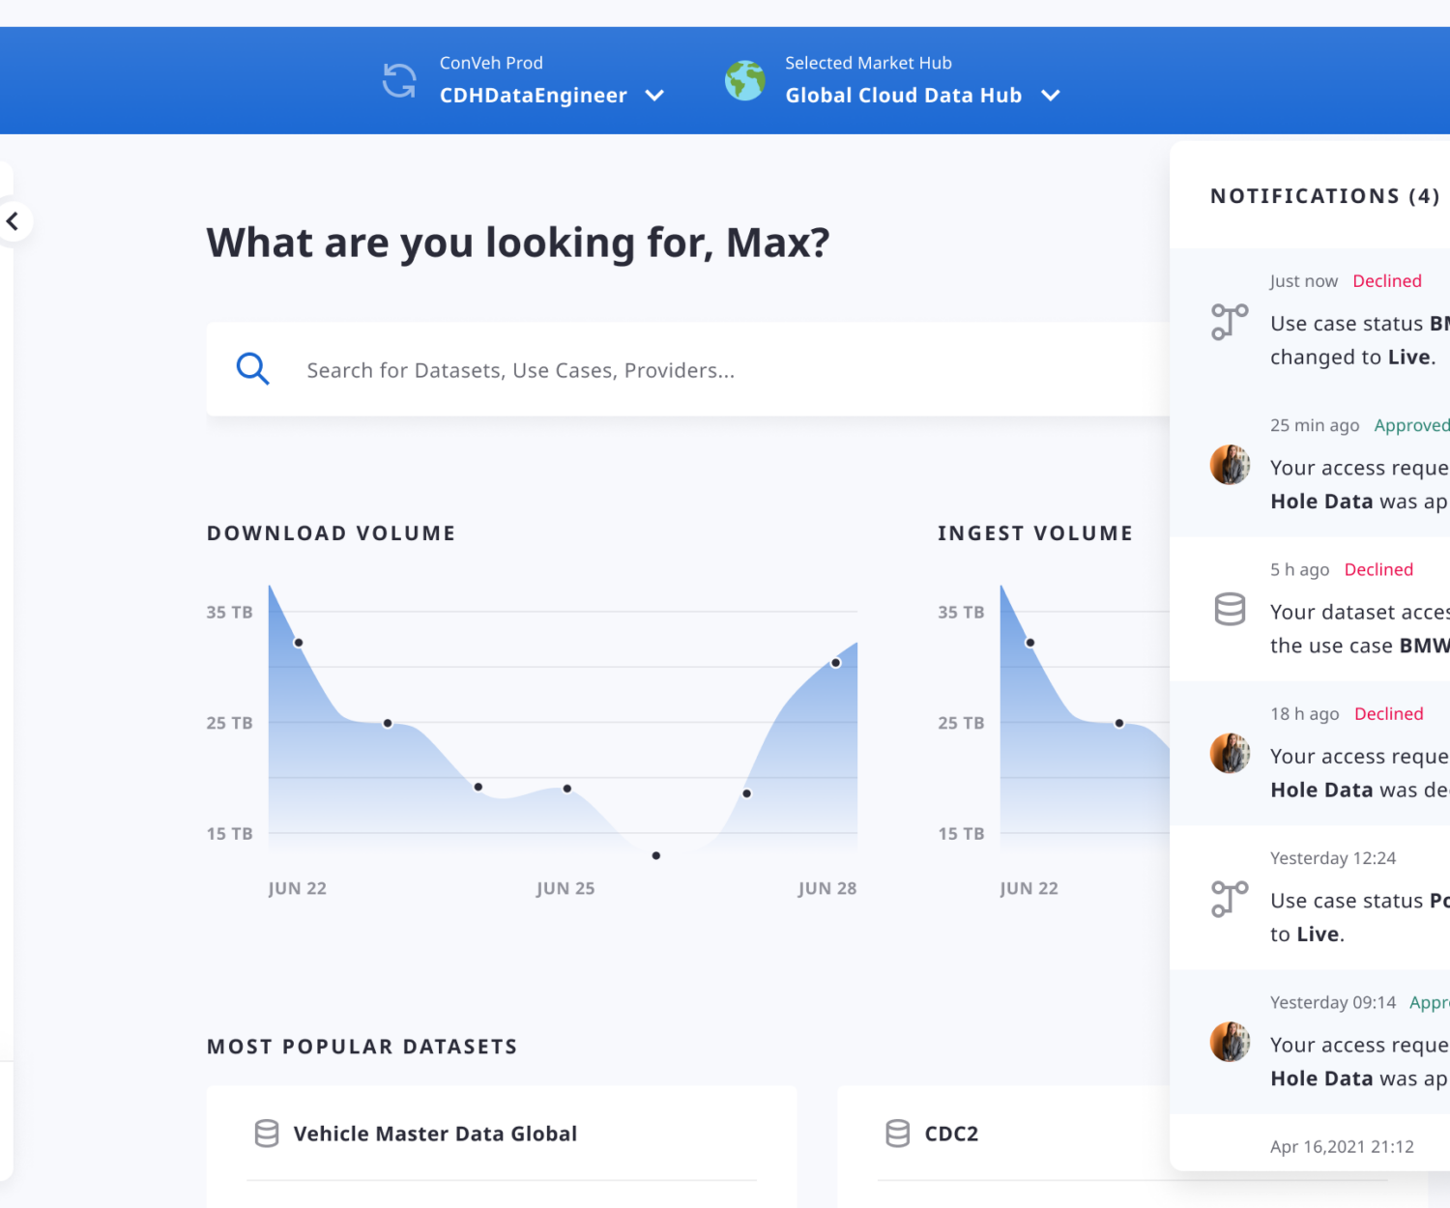The image size is (1450, 1208).
Task: Expand the CDHDataEngineer role dropdown
Action: pyautogui.click(x=654, y=96)
